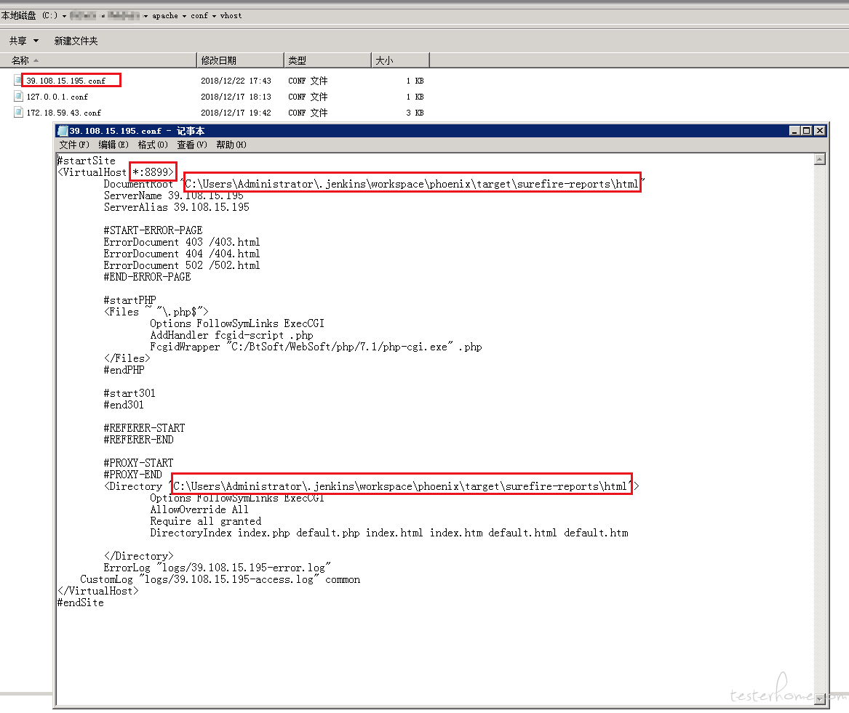This screenshot has height=713, width=849.
Task: Expand breadcrumb arrow before conf
Action: [x=185, y=15]
